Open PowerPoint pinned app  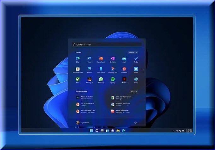101,59
